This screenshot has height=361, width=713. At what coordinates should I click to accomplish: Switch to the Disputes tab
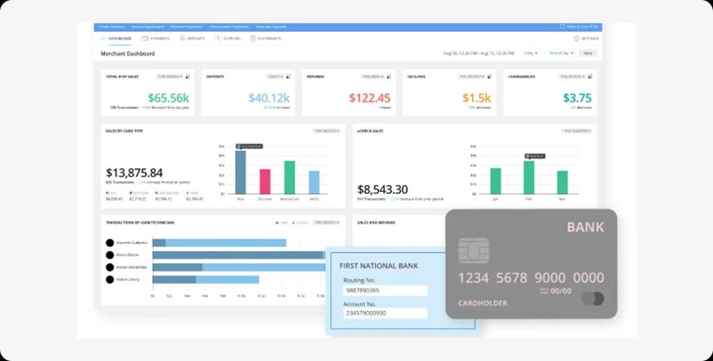click(x=228, y=38)
